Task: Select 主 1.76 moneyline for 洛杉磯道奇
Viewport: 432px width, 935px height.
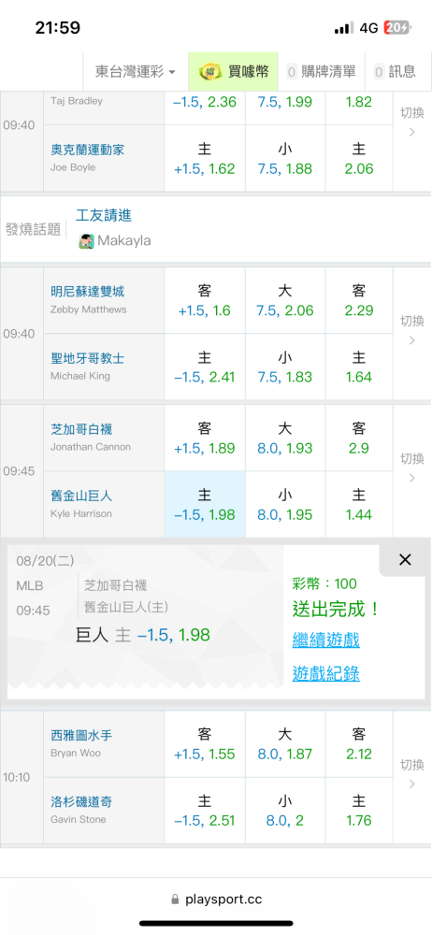Action: click(359, 811)
